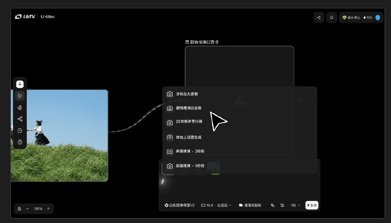Open the 1张 image count dropdown
This screenshot has width=391, height=223.
(x=295, y=205)
